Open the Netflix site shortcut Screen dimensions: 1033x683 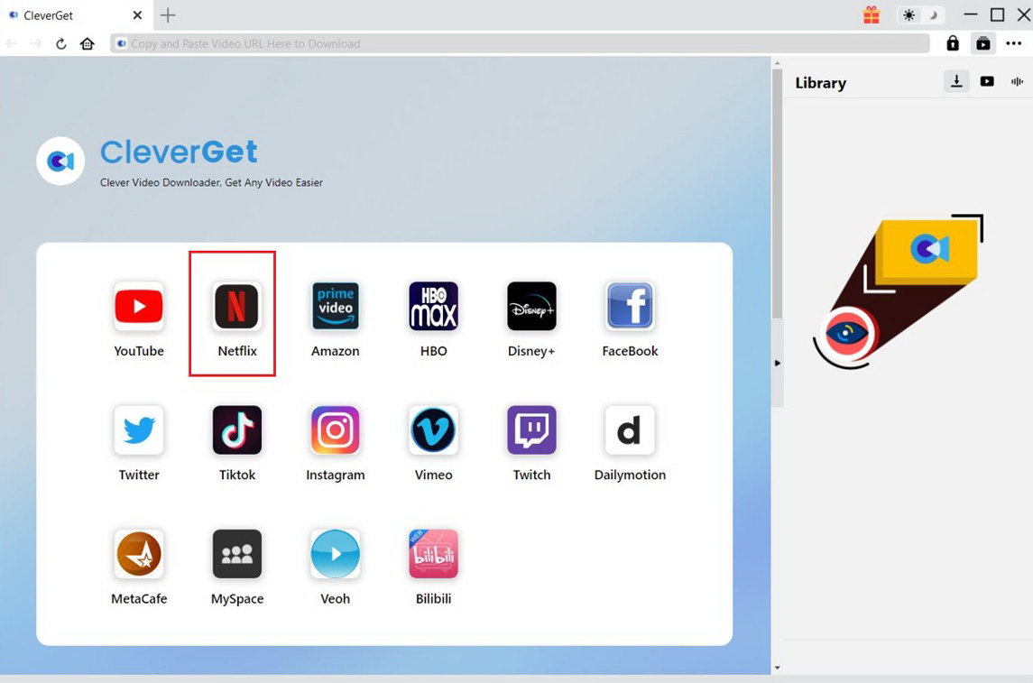coord(236,308)
